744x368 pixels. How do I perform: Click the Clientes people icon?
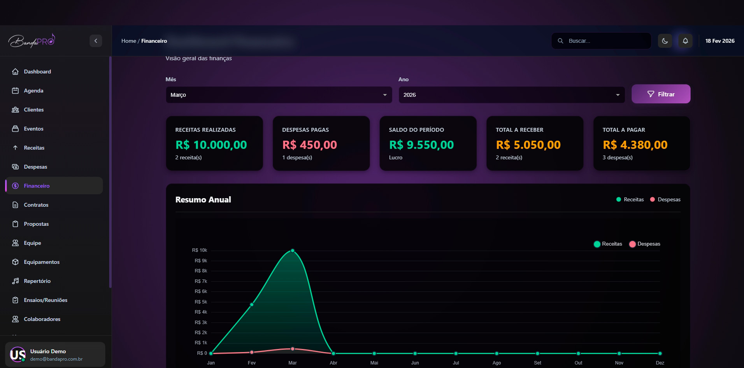15,110
